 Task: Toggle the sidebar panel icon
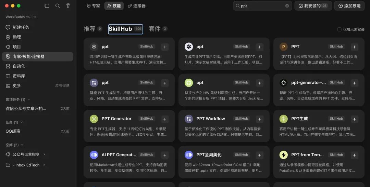tap(47, 6)
